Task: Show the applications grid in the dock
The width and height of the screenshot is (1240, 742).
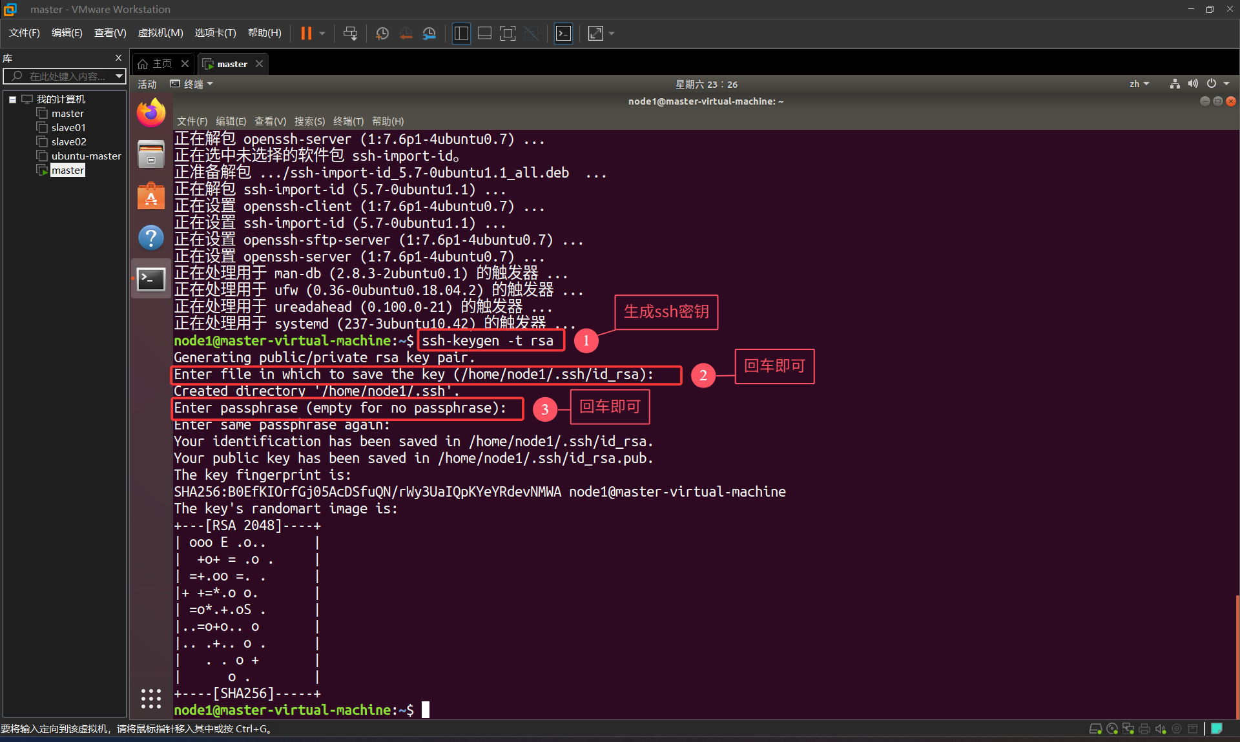Action: tap(150, 699)
